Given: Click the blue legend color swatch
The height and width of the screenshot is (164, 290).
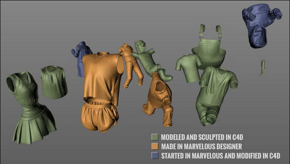Looking at the screenshot, I should pyautogui.click(x=155, y=155).
